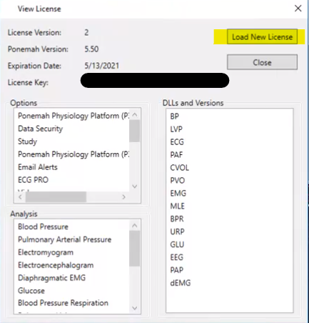Select Data Security in Options list
The image size is (309, 323).
coord(41,129)
